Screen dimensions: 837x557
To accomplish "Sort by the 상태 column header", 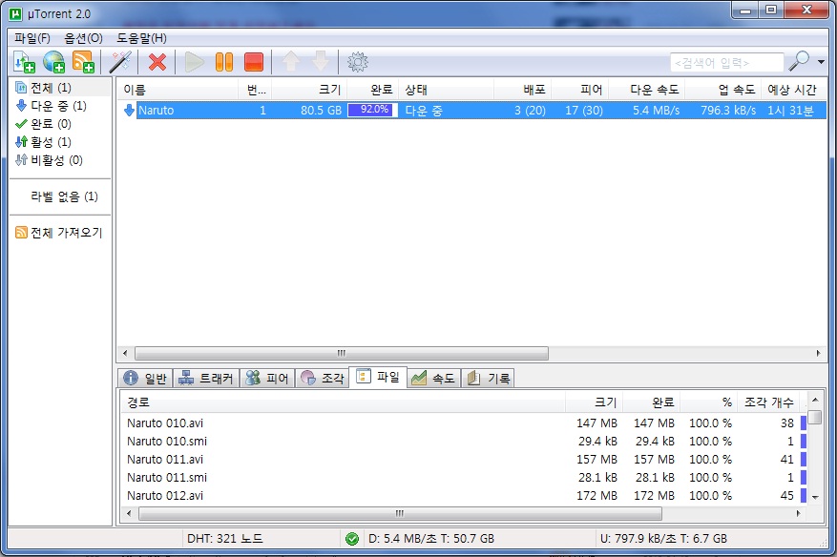I will 447,90.
